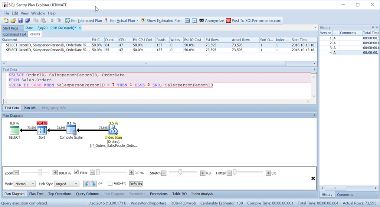Select the Sort operator in plan diagram
380x207 pixels.
42,130
